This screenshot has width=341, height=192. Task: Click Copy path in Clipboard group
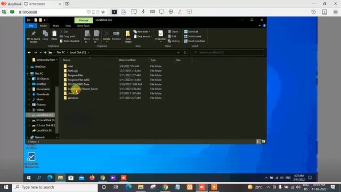(68, 36)
